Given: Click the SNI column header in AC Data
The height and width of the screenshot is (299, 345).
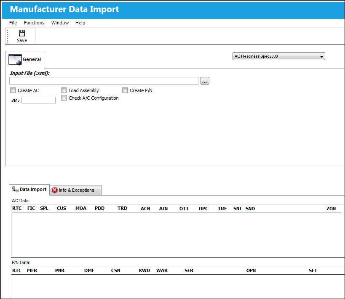Looking at the screenshot, I should 238,209.
